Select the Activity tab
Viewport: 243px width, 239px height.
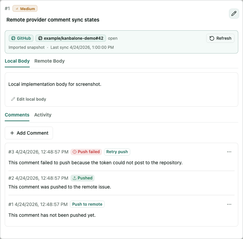tap(43, 115)
